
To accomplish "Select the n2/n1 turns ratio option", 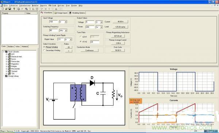I will click(81, 37).
